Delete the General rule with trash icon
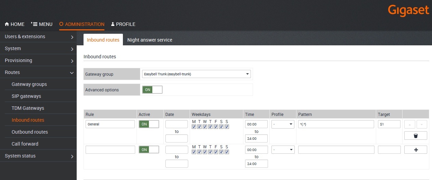Image resolution: width=432 pixels, height=180 pixels. pyautogui.click(x=416, y=136)
